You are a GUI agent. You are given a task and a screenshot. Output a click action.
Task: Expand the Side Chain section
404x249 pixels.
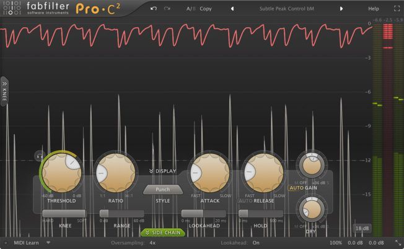163,232
